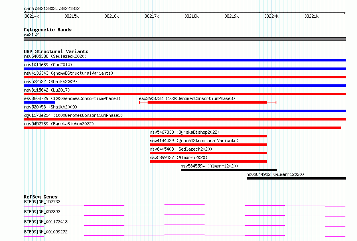Click the magenta line of BTBD9|NM_001172418
The height and width of the screenshot is (241, 357).
(185, 225)
